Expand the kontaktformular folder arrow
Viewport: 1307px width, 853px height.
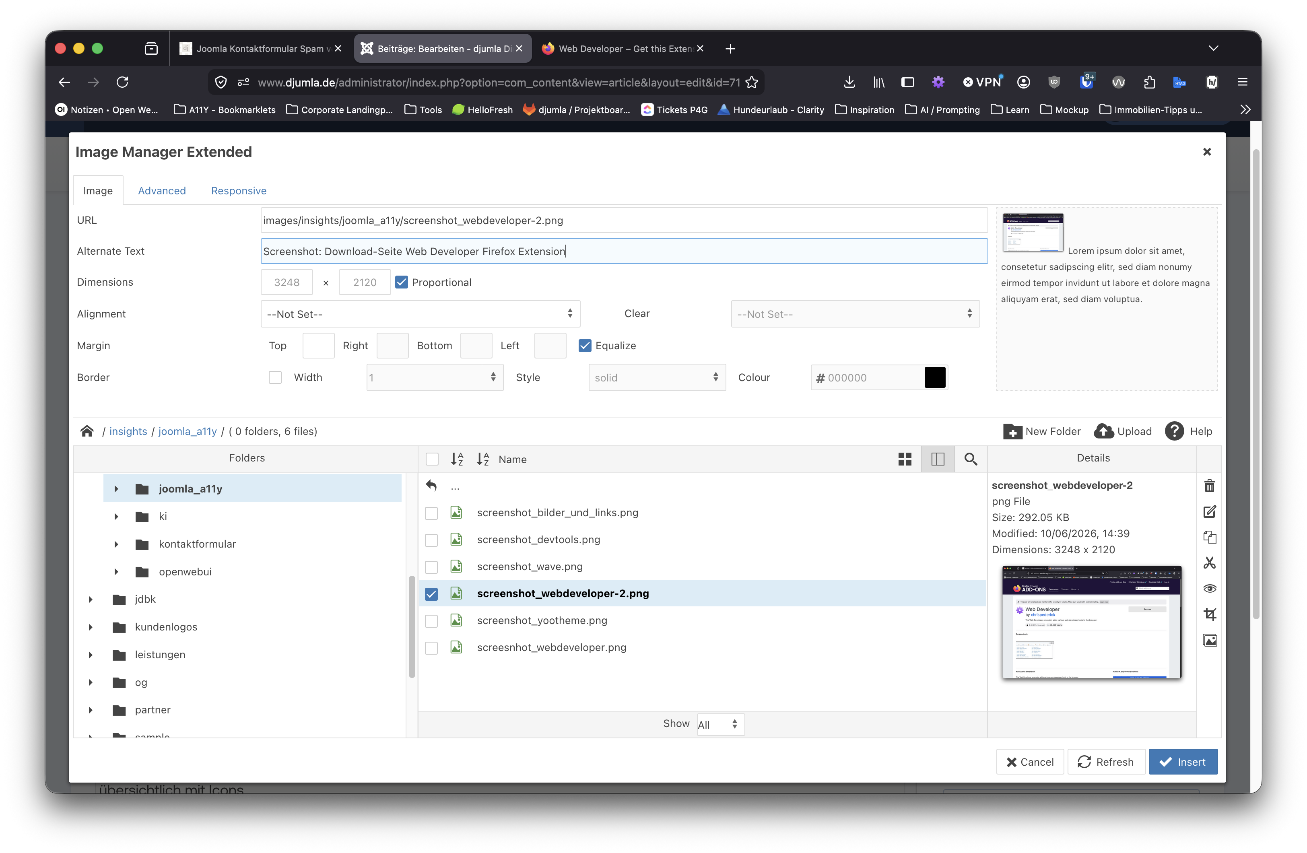pyautogui.click(x=116, y=544)
